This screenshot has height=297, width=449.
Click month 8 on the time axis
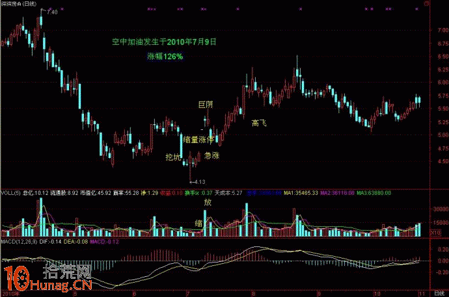point(253,294)
